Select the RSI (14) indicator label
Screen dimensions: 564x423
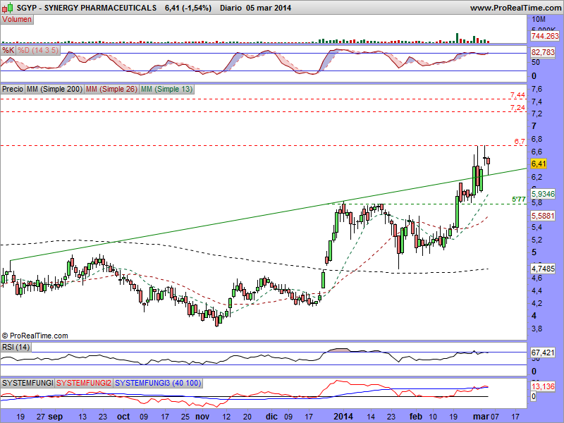tap(16, 347)
